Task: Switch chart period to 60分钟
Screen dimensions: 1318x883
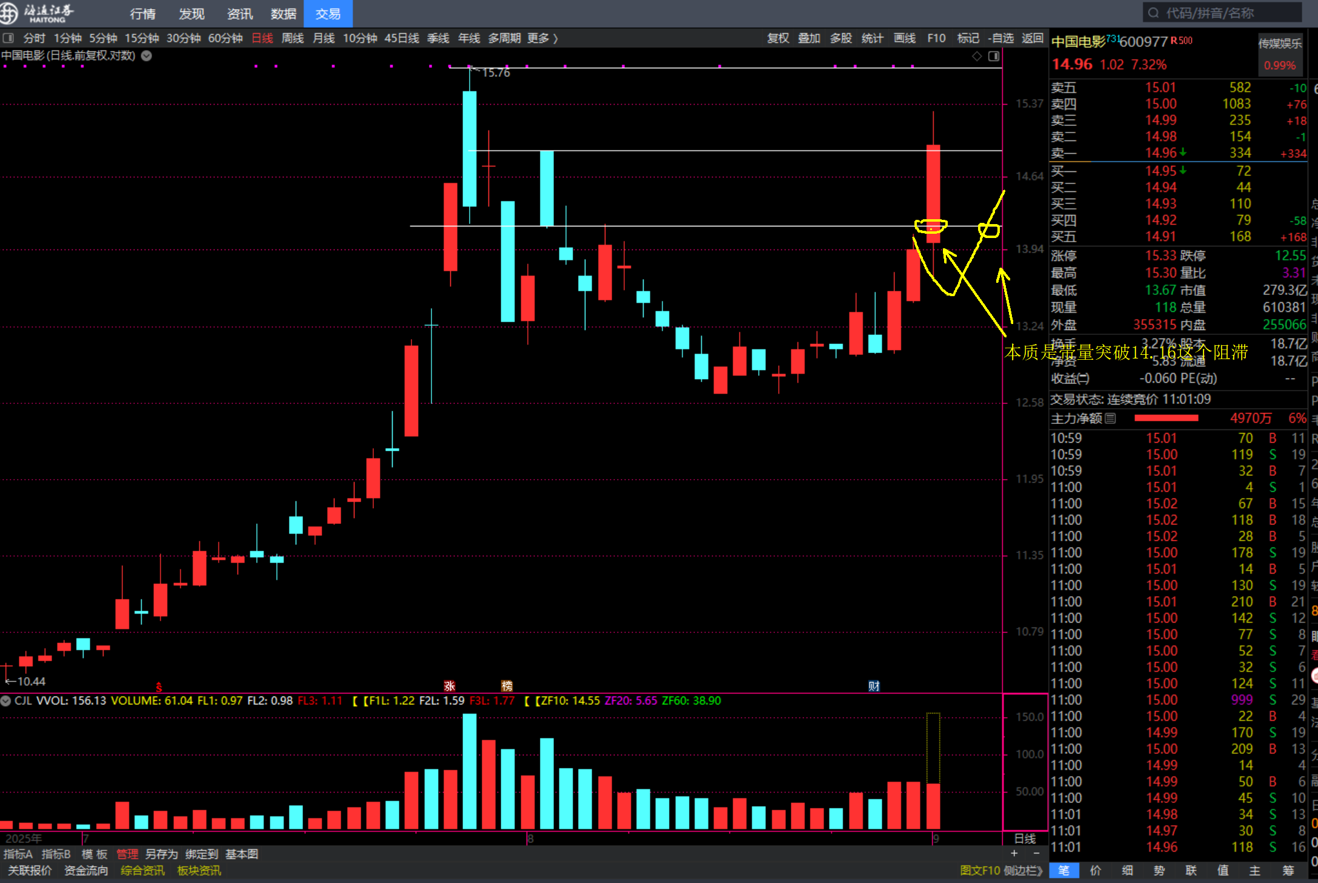Action: point(225,38)
